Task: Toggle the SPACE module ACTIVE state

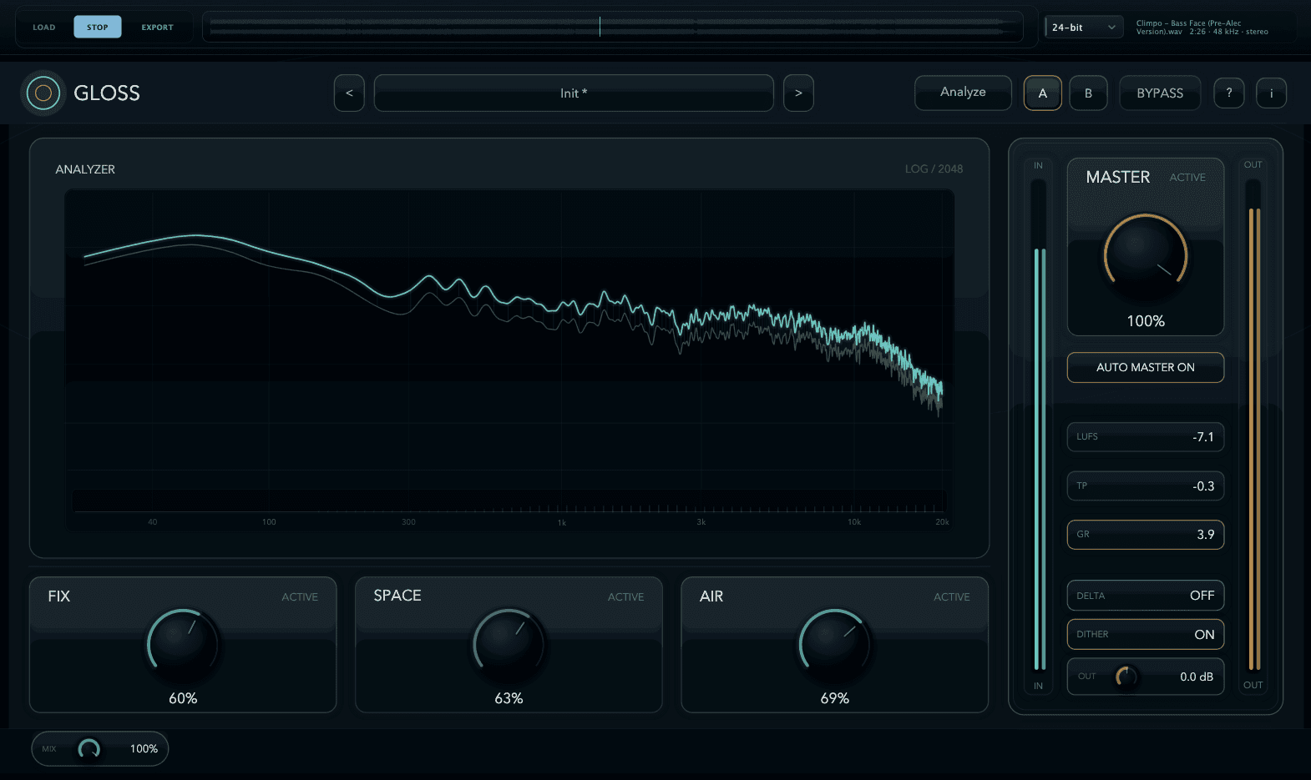Action: (x=625, y=597)
